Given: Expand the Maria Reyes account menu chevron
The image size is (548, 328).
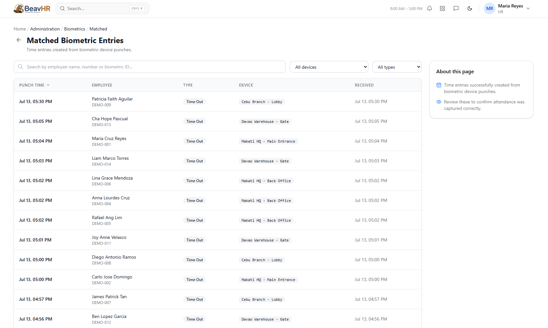Looking at the screenshot, I should pos(528,8).
